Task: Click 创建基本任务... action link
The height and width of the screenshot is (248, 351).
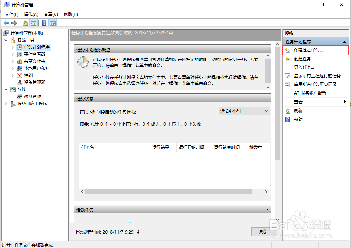Action: coord(308,50)
